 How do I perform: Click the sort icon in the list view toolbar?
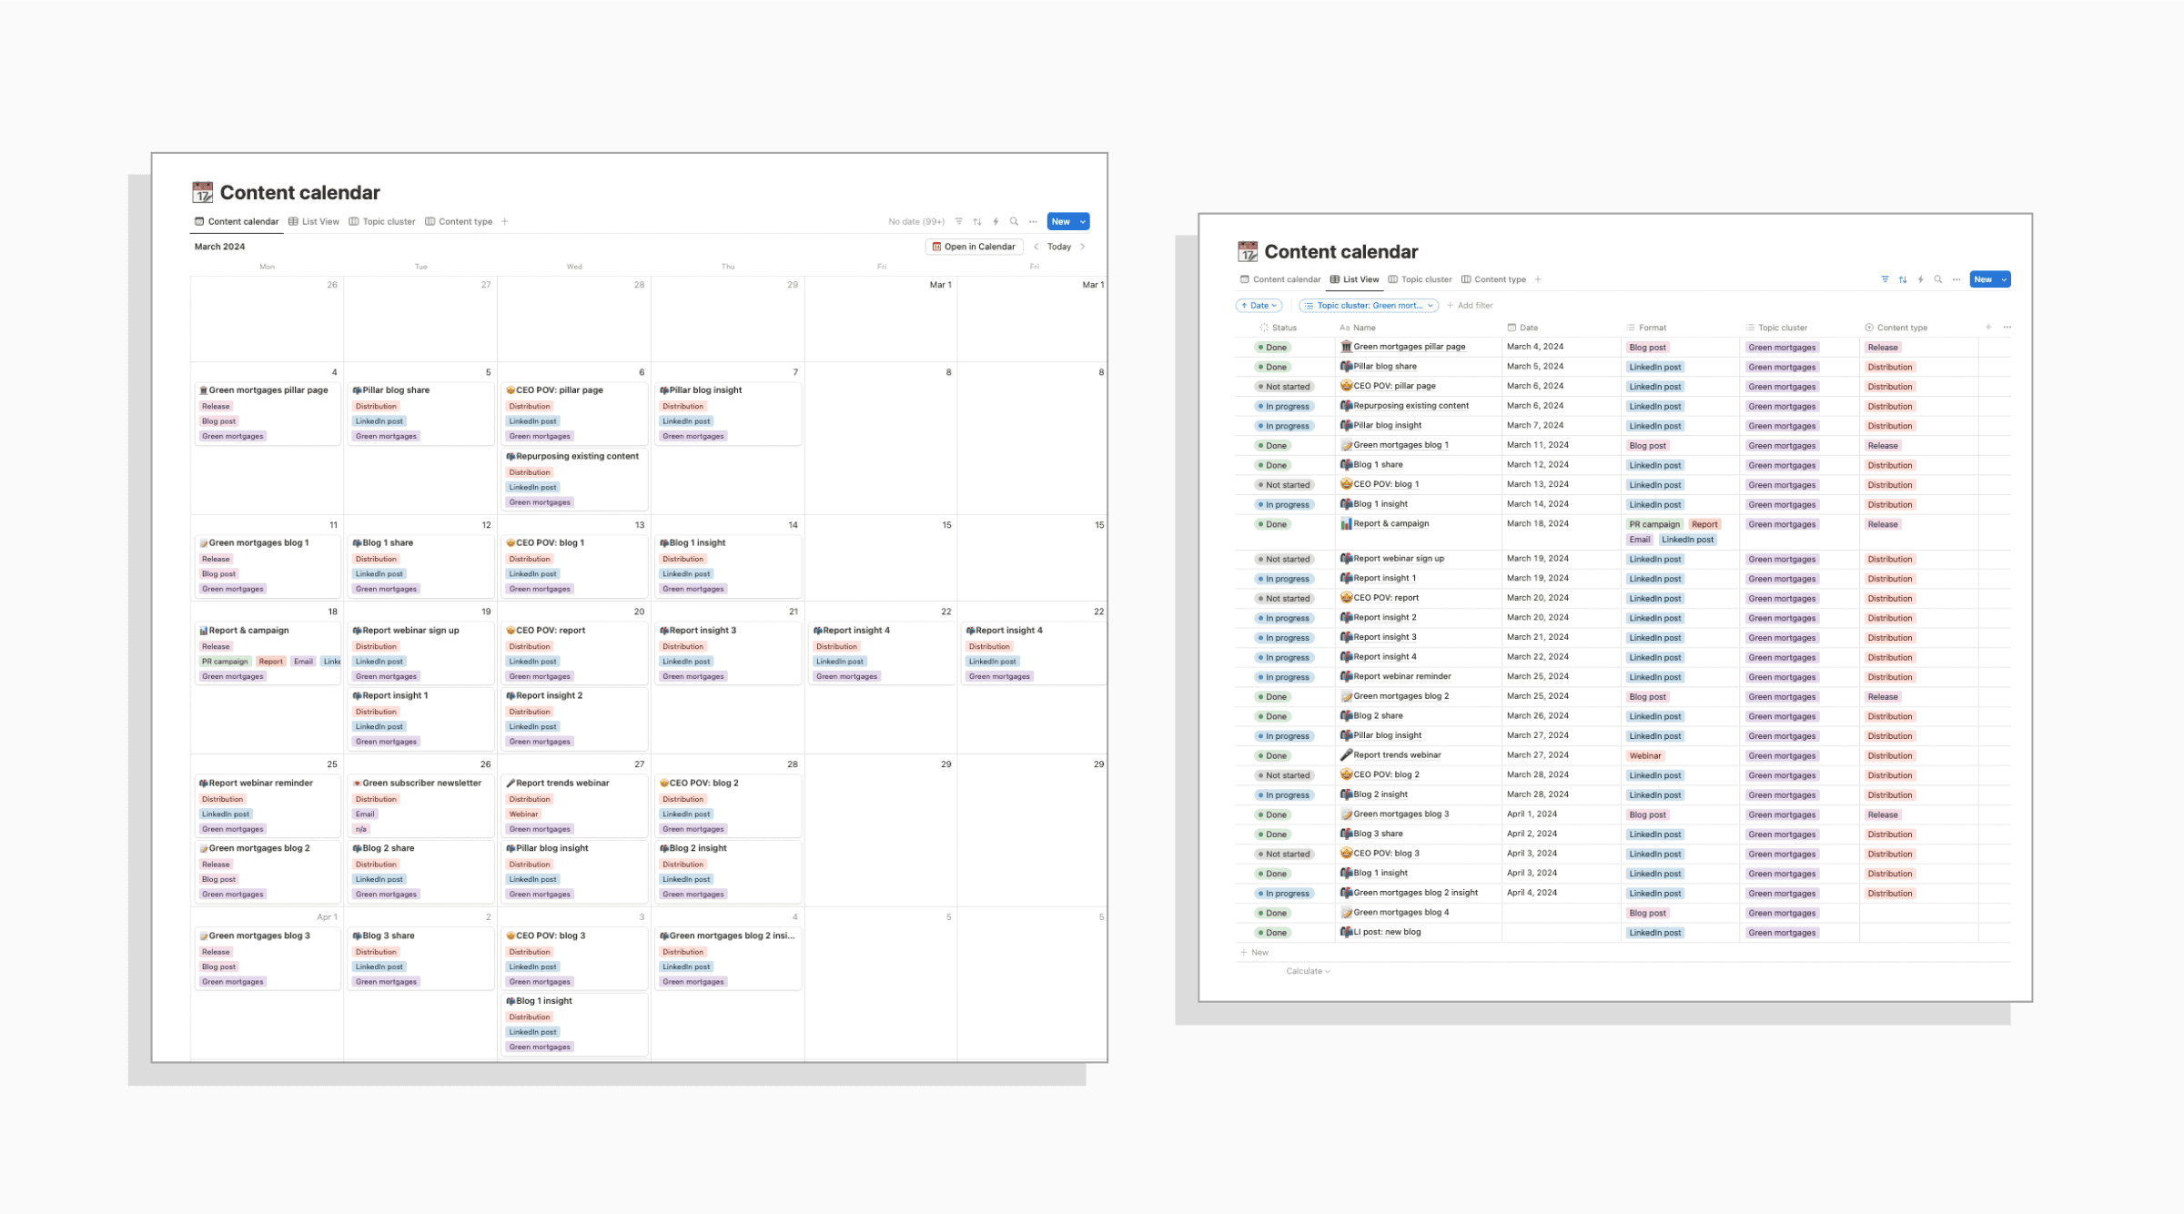tap(1903, 279)
